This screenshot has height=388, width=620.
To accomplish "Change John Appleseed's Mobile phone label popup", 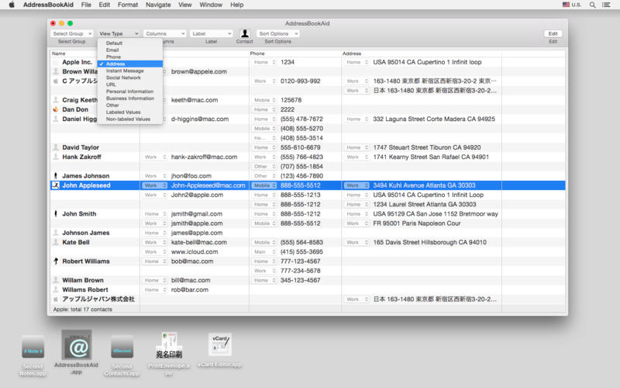I will point(263,185).
